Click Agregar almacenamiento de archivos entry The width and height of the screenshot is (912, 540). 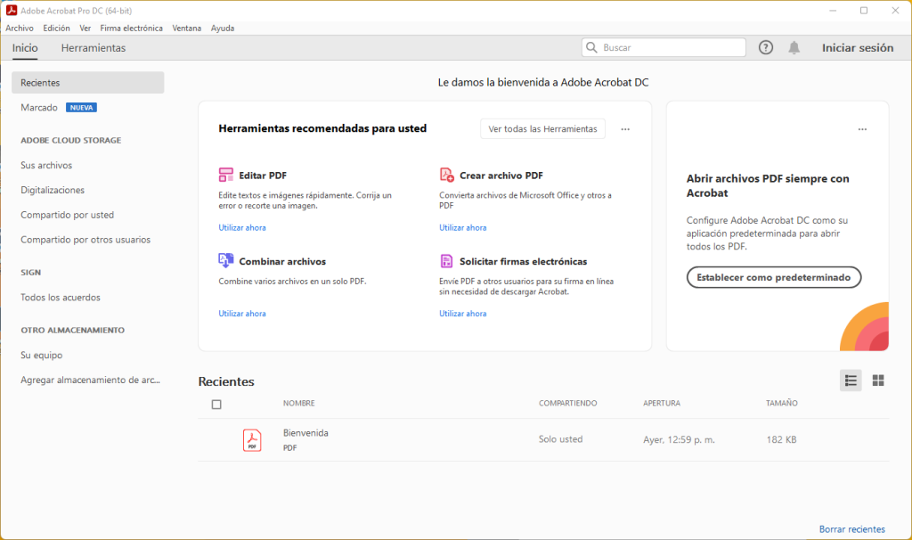click(90, 380)
